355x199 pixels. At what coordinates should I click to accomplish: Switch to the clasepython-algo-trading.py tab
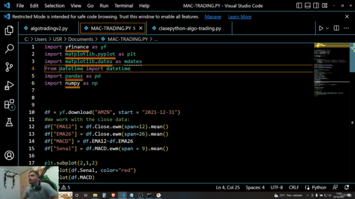click(x=190, y=28)
